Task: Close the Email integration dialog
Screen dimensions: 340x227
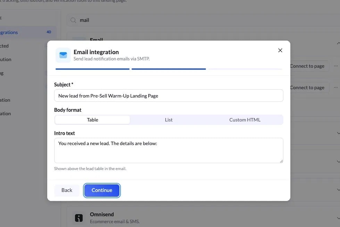Action: click(280, 51)
